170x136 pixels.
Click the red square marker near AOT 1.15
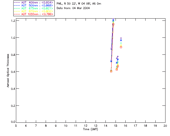pos(113,24)
